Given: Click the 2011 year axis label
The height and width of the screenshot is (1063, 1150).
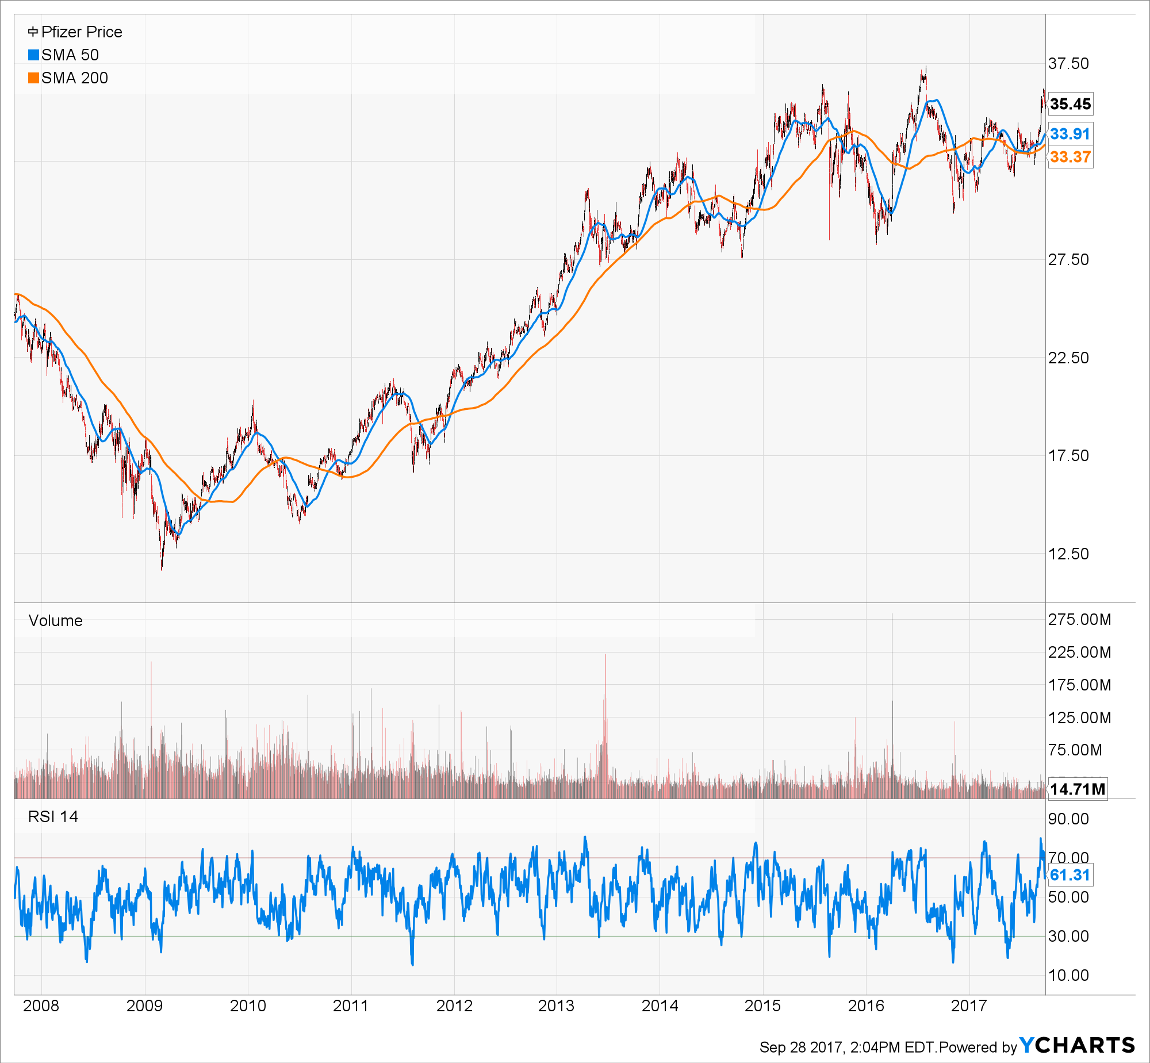Looking at the screenshot, I should pyautogui.click(x=351, y=1006).
